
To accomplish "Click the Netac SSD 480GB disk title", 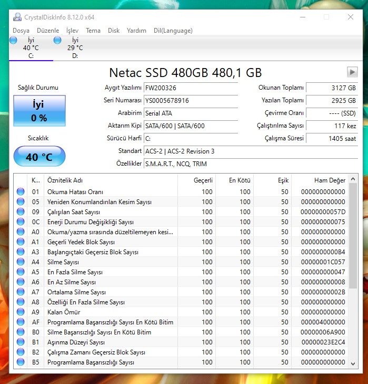I will pyautogui.click(x=185, y=73).
